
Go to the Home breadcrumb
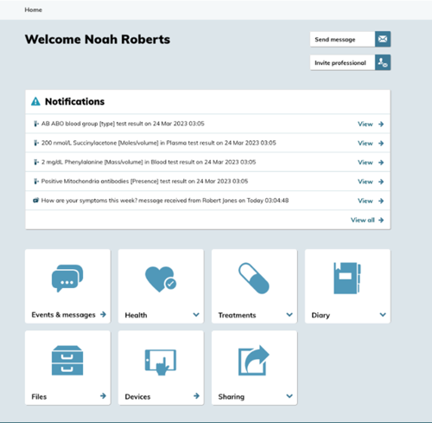coord(33,10)
